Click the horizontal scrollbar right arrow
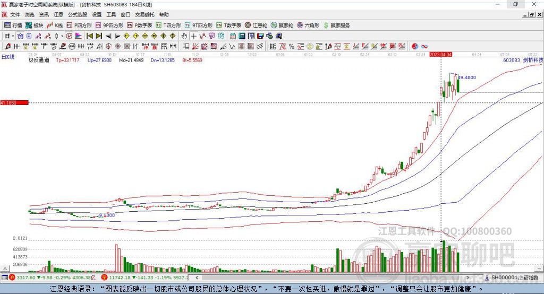The image size is (544, 294). [x=467, y=278]
